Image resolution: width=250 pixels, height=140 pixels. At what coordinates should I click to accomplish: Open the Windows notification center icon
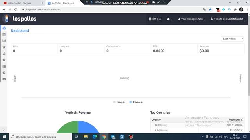point(245,136)
